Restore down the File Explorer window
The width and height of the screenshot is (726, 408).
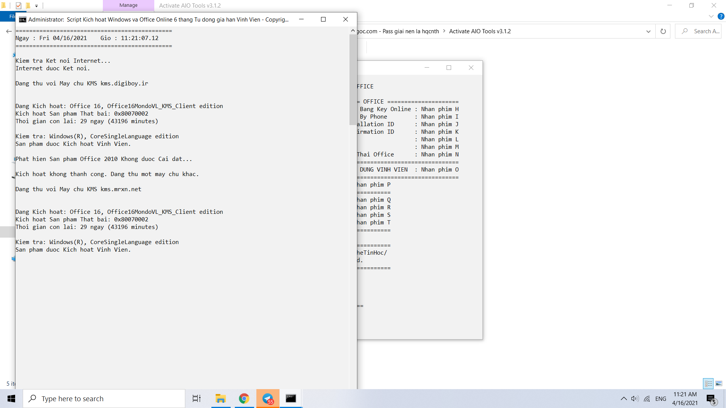click(x=692, y=5)
